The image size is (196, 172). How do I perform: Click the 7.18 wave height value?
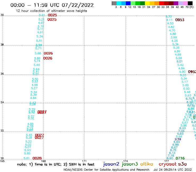pos(171,156)
